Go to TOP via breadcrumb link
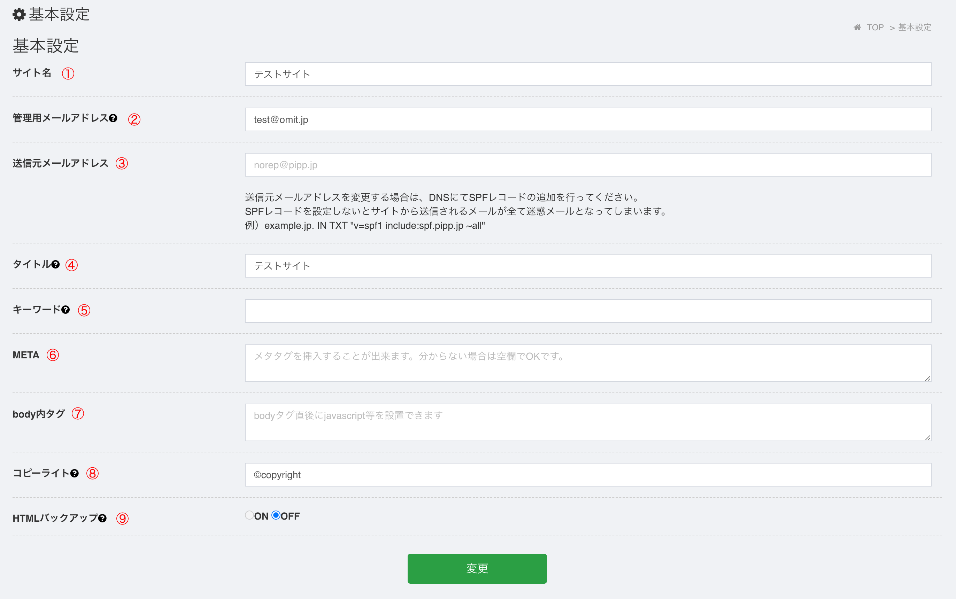 (875, 27)
